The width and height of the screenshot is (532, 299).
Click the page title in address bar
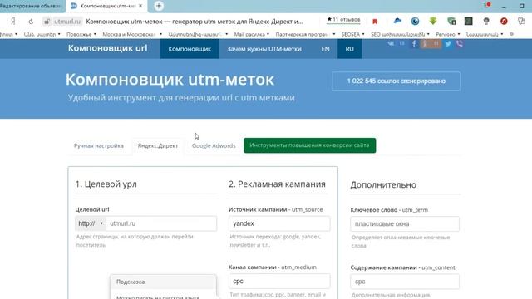pos(195,22)
